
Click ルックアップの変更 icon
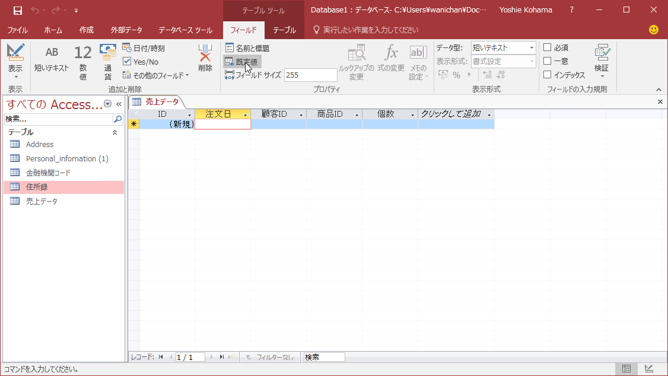(356, 62)
